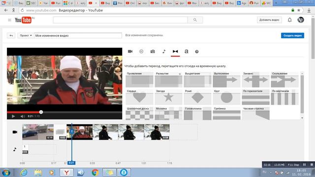Open Yandex browser taskbar button
Screen dimensions: 315x177
click(66, 173)
